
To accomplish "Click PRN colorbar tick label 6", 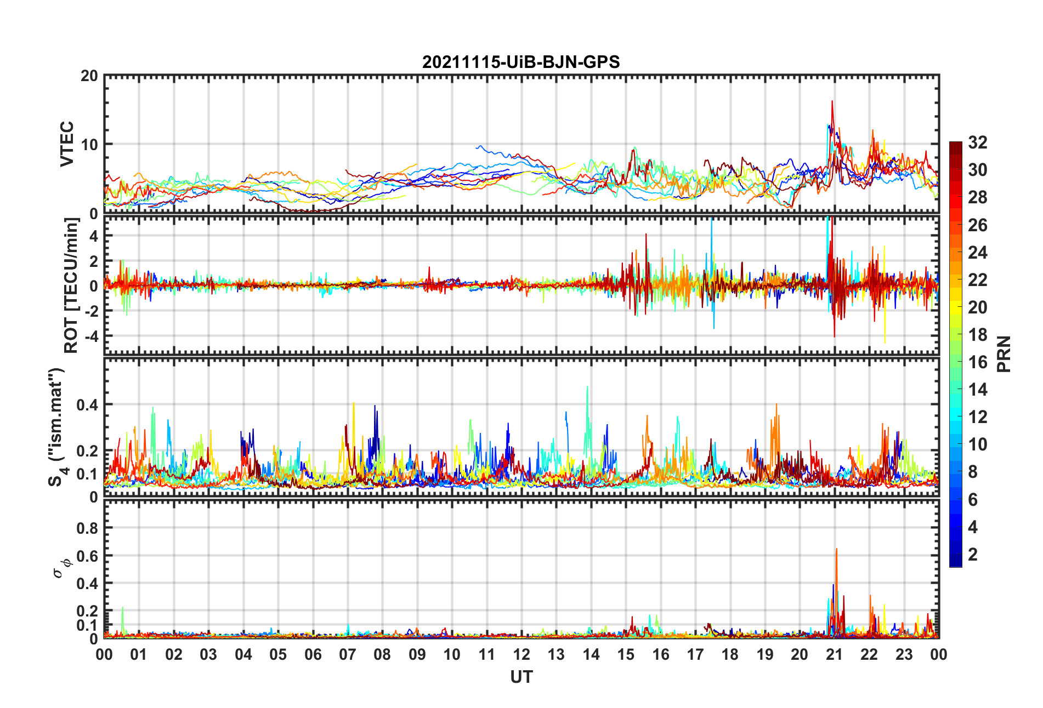I will point(973,499).
